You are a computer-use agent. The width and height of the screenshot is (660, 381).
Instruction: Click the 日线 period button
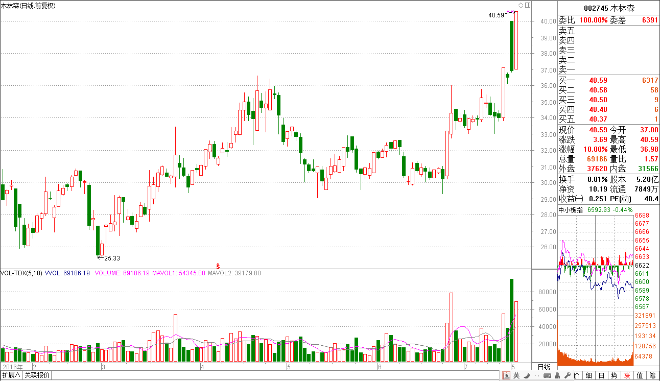click(544, 367)
